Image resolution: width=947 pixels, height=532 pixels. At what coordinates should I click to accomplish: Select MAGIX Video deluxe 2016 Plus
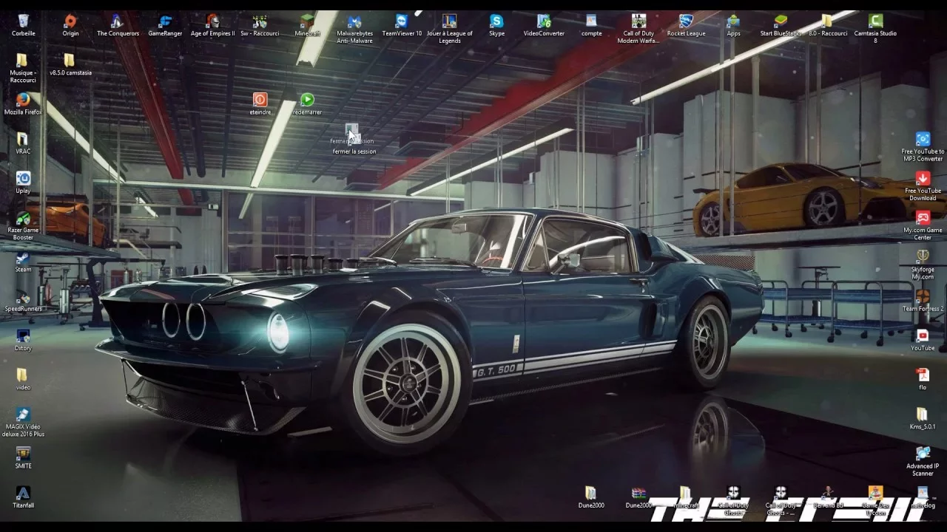[x=23, y=414]
